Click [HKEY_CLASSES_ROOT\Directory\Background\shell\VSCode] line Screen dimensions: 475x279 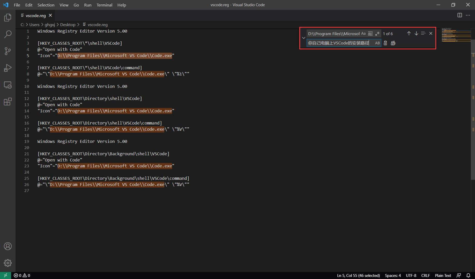click(103, 154)
